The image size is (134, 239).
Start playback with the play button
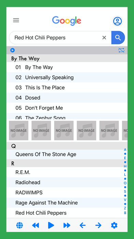pyautogui.click(x=51, y=225)
